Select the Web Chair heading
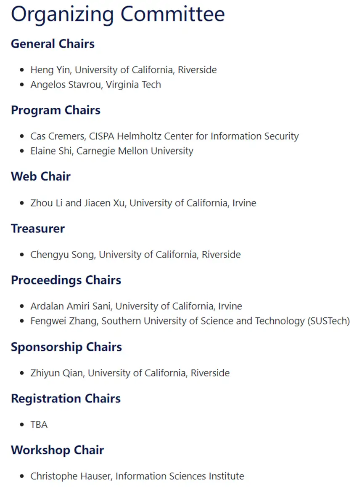The image size is (362, 490). pos(40,176)
